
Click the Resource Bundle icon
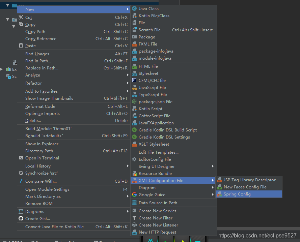point(135,173)
